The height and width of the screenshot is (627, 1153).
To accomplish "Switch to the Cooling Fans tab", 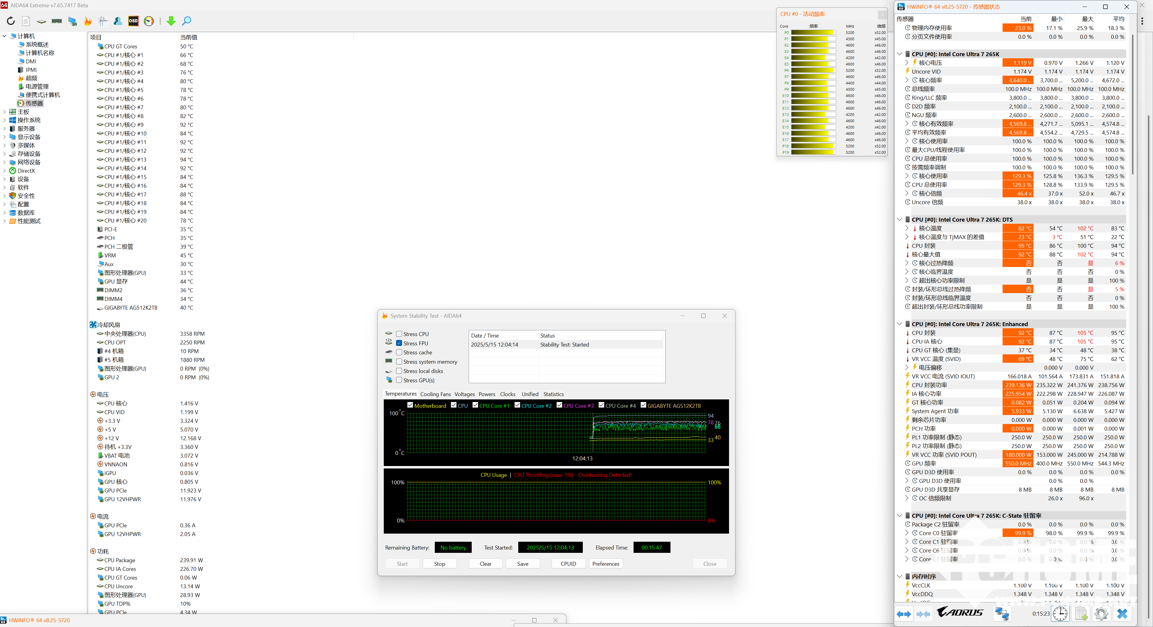I will click(x=435, y=394).
